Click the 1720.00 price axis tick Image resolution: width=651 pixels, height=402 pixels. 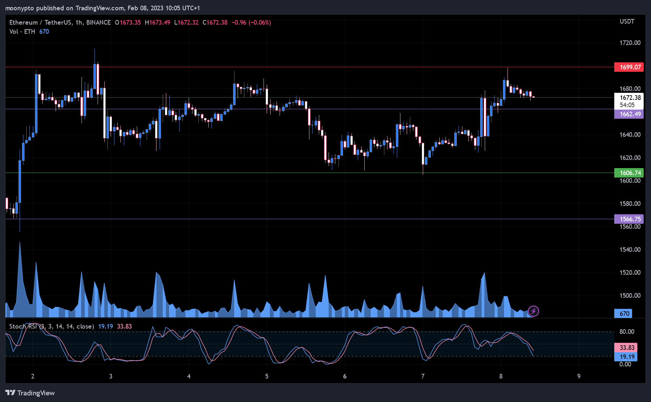pos(630,43)
